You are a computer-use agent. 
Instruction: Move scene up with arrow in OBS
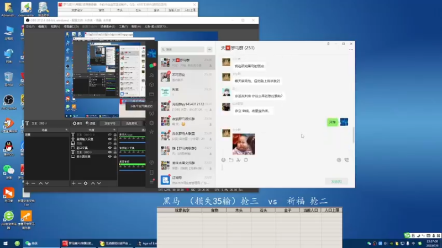[x=40, y=184]
